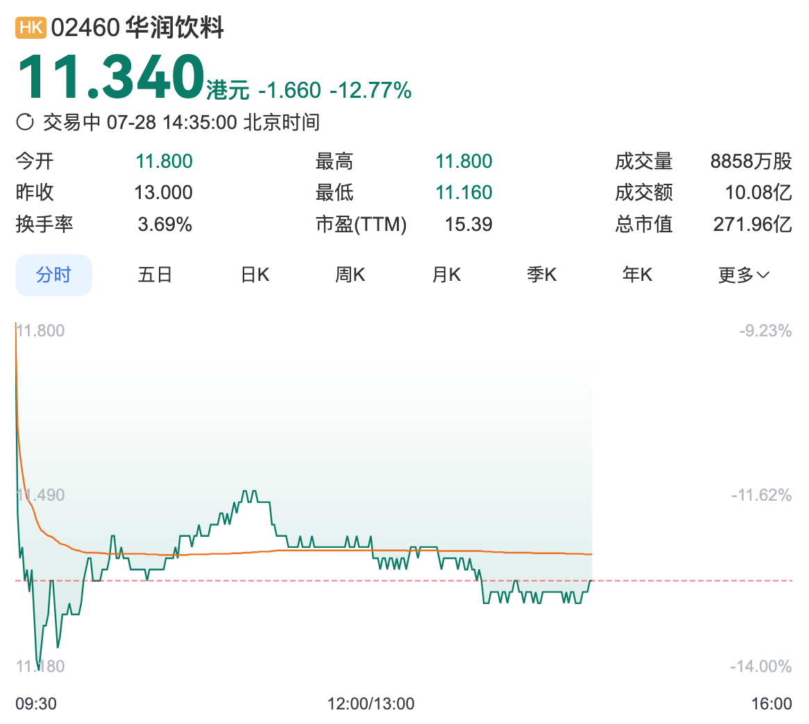This screenshot has height=724, width=809.
Task: Click the 换手率 label
Action: [44, 224]
